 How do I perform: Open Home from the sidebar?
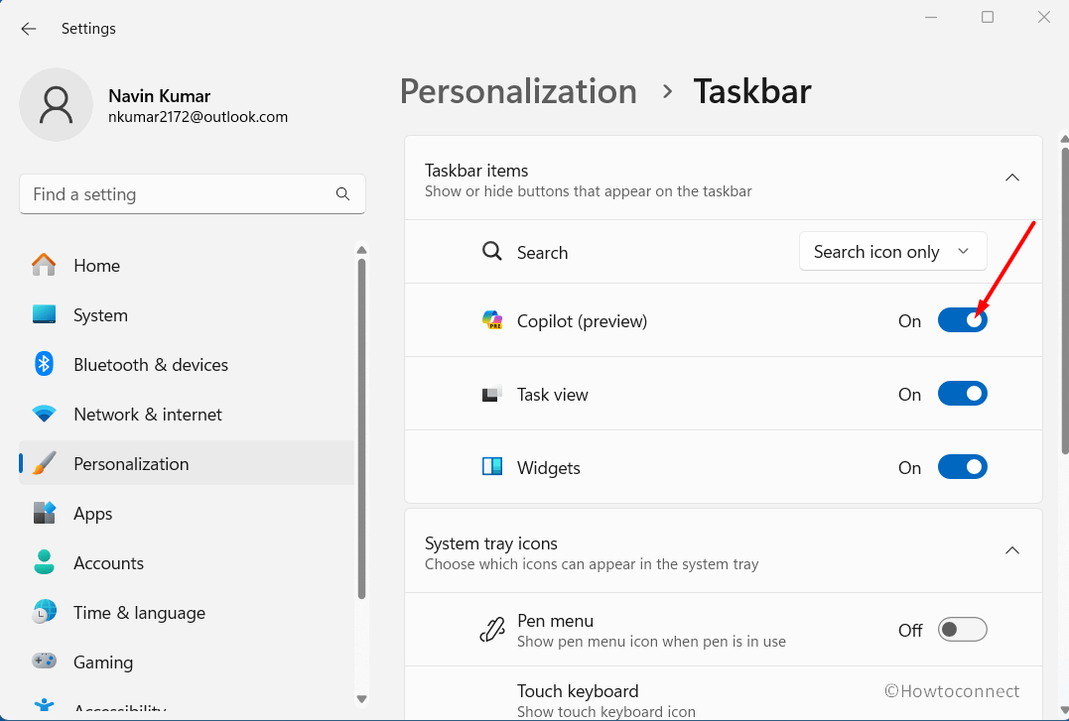click(x=96, y=266)
